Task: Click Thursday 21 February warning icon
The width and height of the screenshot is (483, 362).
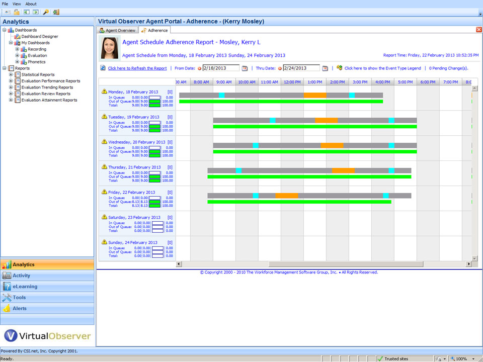Action: tap(105, 166)
